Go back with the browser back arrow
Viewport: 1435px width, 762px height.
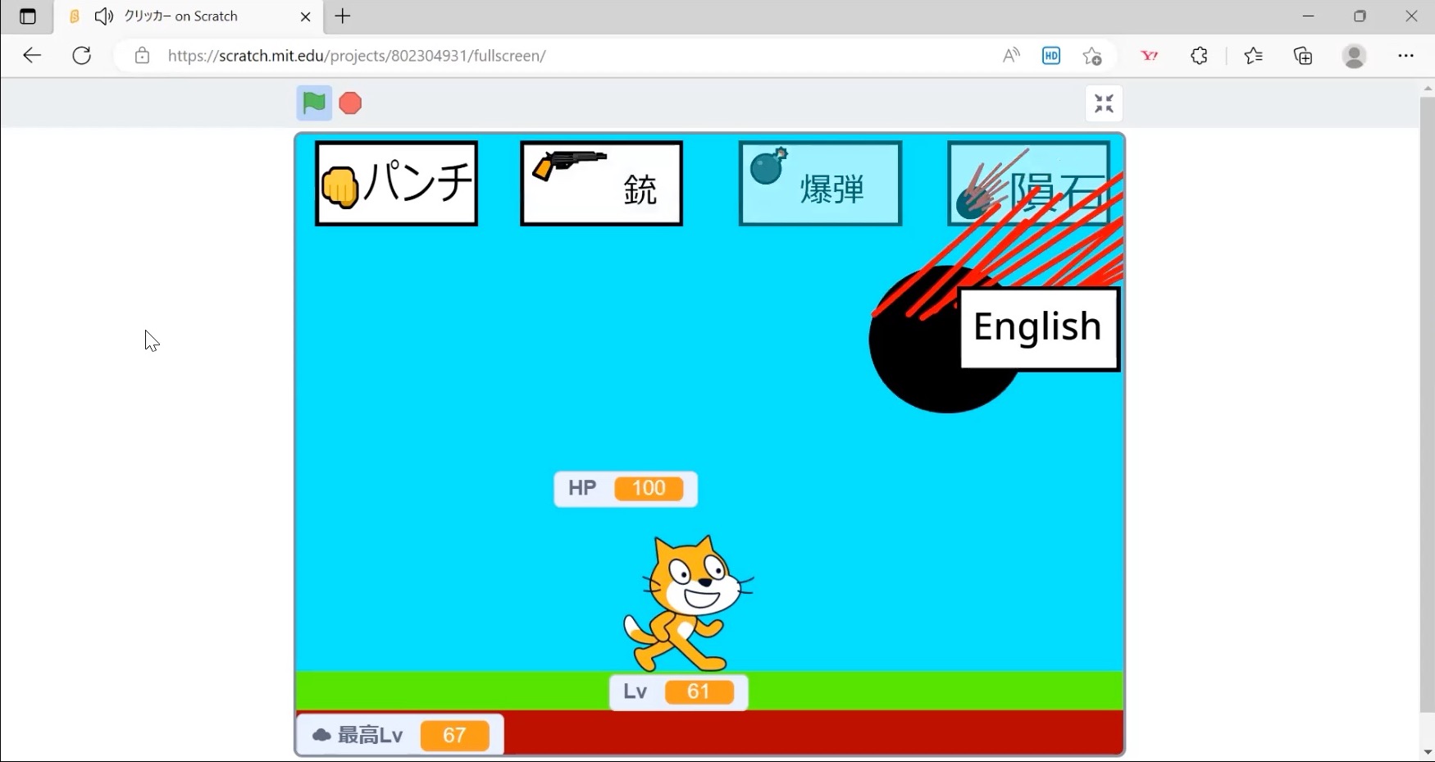click(32, 56)
